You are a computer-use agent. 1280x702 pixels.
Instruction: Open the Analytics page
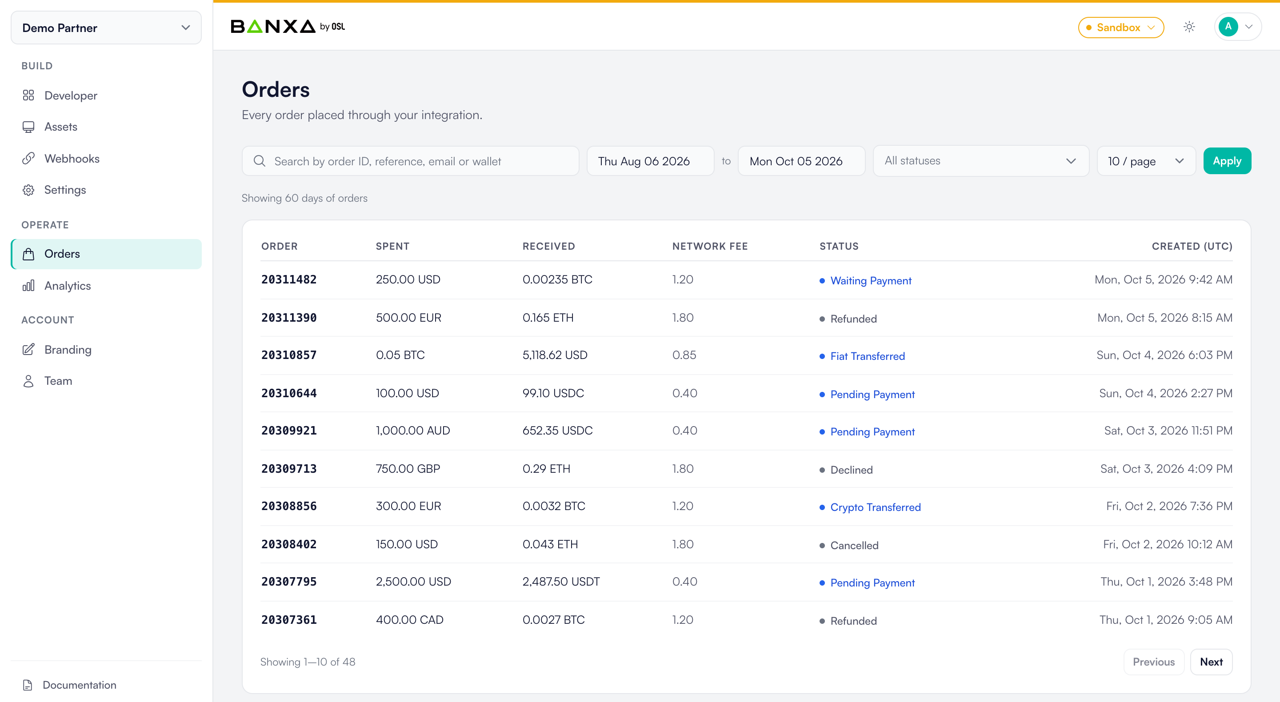point(106,286)
